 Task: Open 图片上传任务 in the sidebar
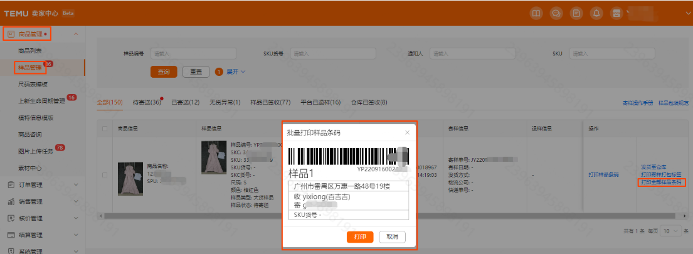[36, 151]
